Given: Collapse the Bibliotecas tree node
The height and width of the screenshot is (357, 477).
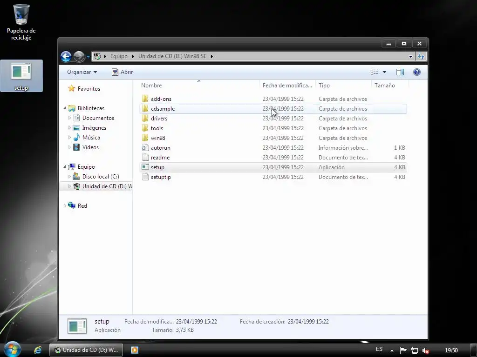Looking at the screenshot, I should pos(65,108).
